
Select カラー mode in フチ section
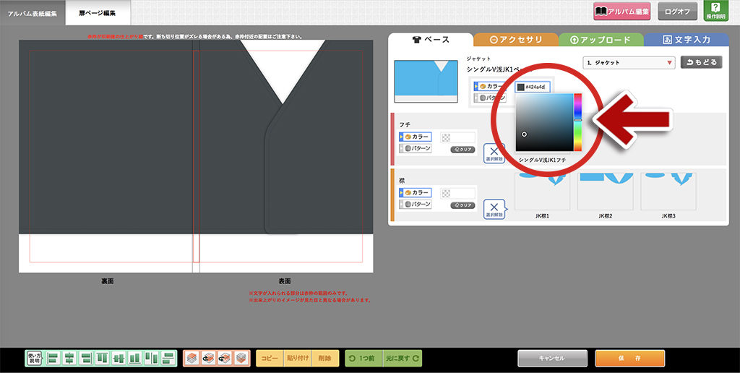click(416, 137)
